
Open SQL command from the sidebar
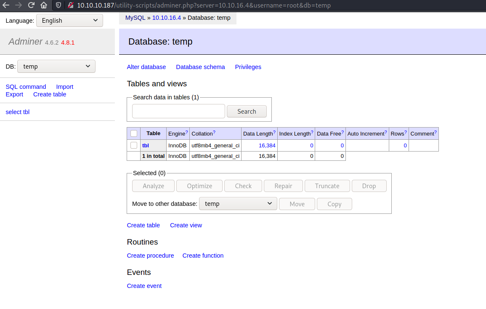(x=26, y=87)
